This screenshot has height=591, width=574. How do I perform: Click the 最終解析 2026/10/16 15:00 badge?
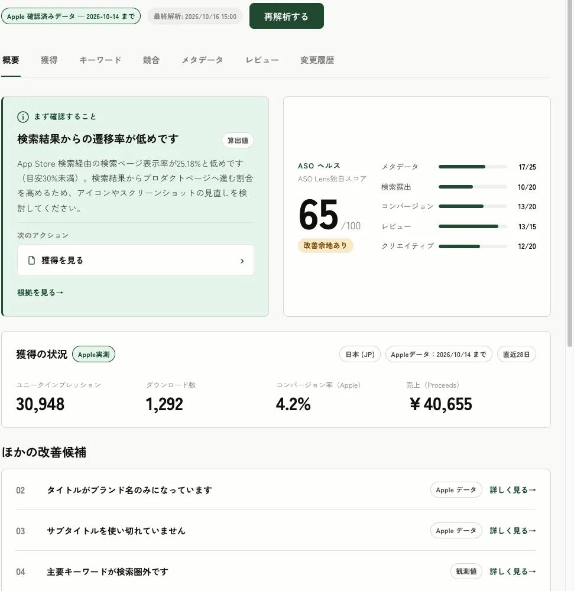click(x=195, y=16)
